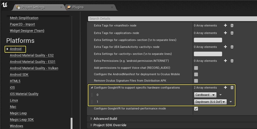The height and width of the screenshot is (129, 257).
Task: Open iOS Material Quality settings
Action: tap(24, 94)
